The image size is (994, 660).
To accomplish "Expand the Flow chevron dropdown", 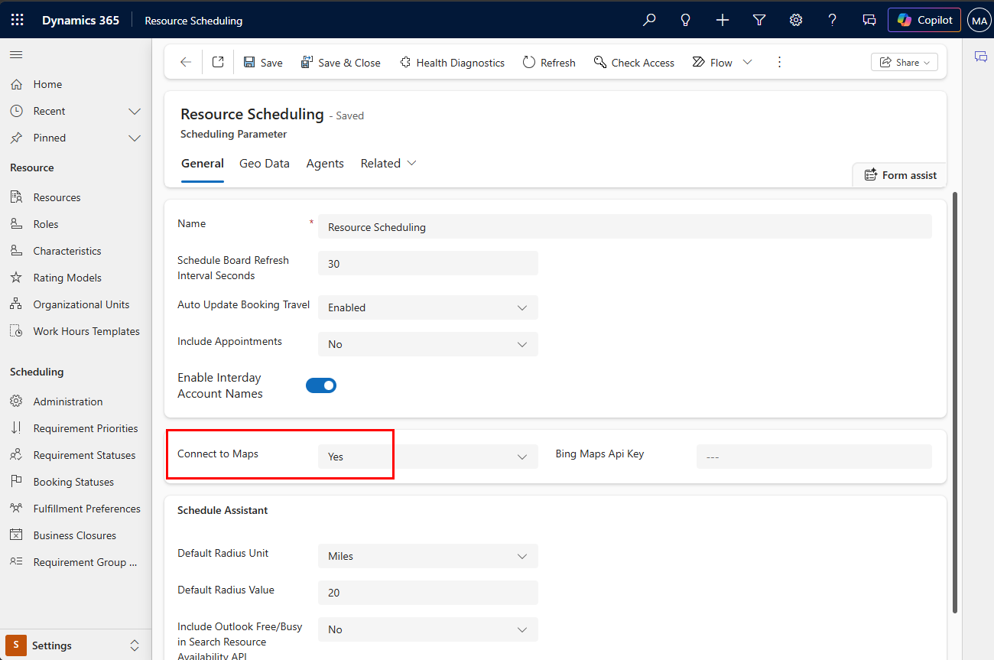I will [748, 63].
